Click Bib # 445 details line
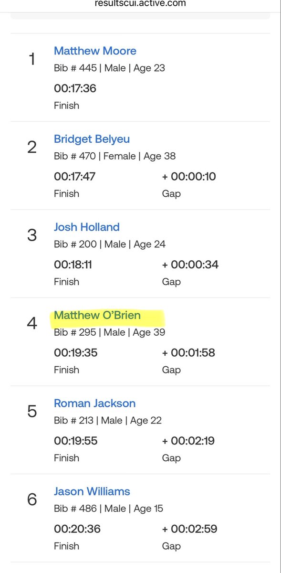Image resolution: width=281 pixels, height=573 pixels. (109, 68)
